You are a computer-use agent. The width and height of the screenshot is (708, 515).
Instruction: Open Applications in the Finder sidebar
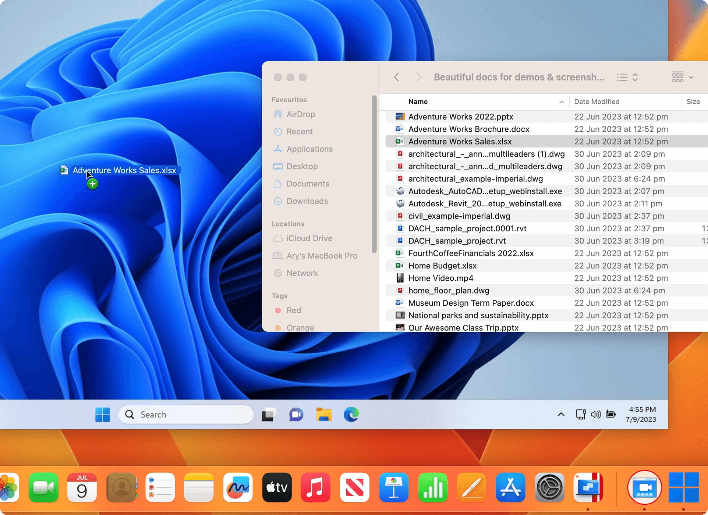(309, 149)
